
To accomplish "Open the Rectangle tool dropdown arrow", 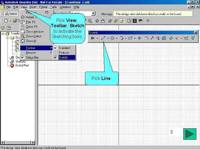I will pos(135,38).
